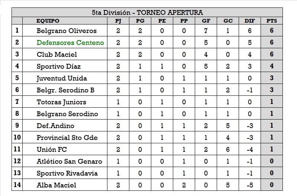Viewport: 297px width, 196px height.
Task: Click the Defensores Centeno team name
Action: (x=70, y=43)
